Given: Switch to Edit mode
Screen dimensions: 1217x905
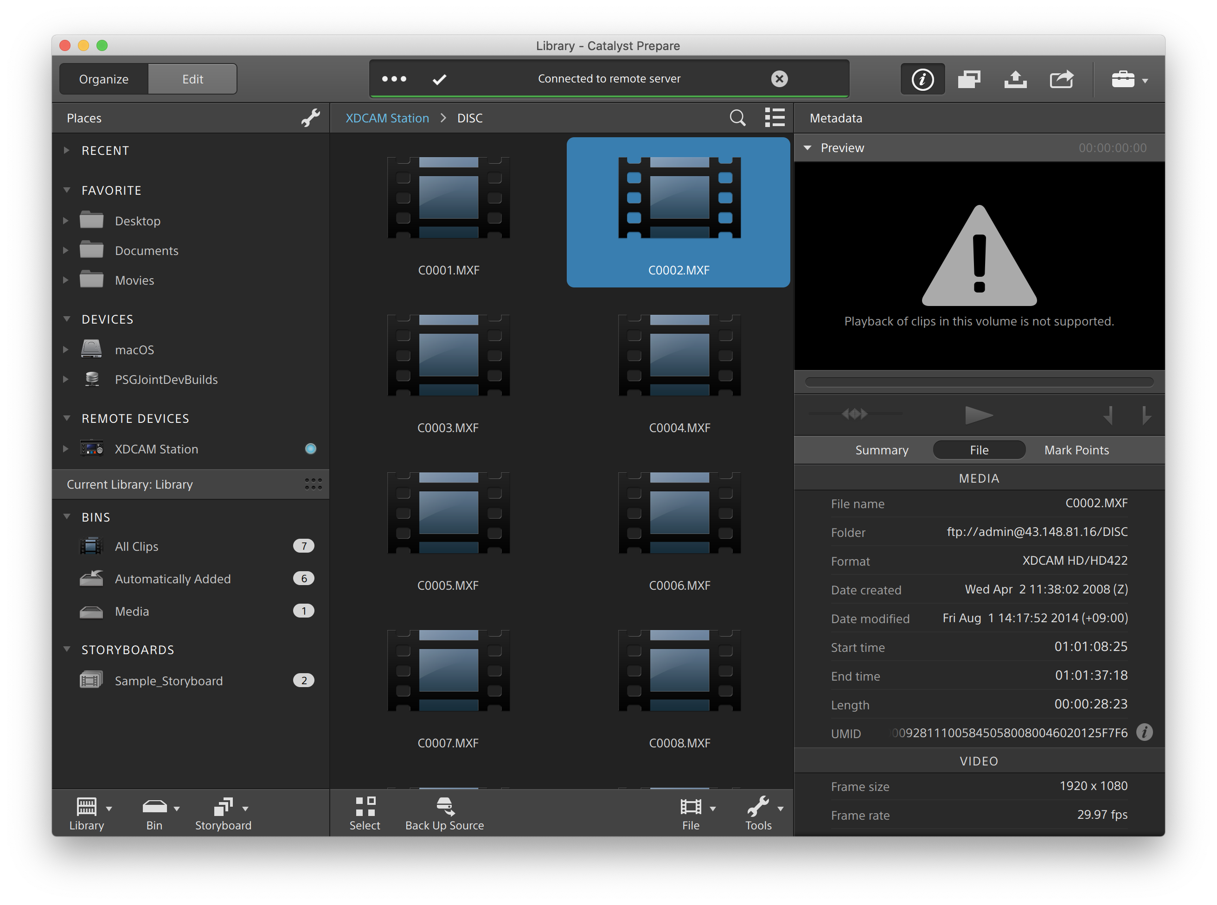Looking at the screenshot, I should pos(192,79).
